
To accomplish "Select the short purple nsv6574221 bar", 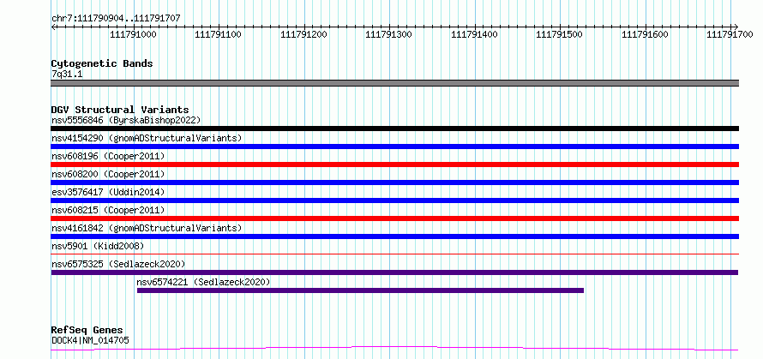I will (x=360, y=290).
